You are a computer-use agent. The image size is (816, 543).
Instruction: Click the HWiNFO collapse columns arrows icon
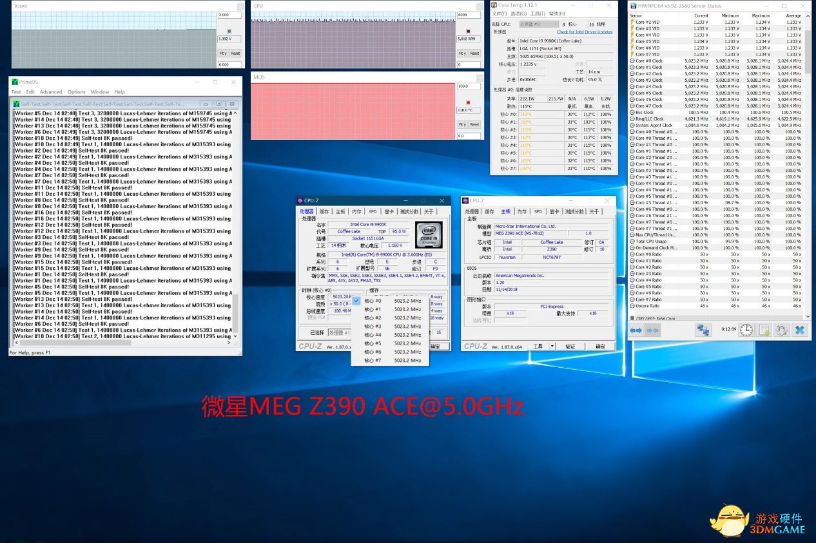652,330
